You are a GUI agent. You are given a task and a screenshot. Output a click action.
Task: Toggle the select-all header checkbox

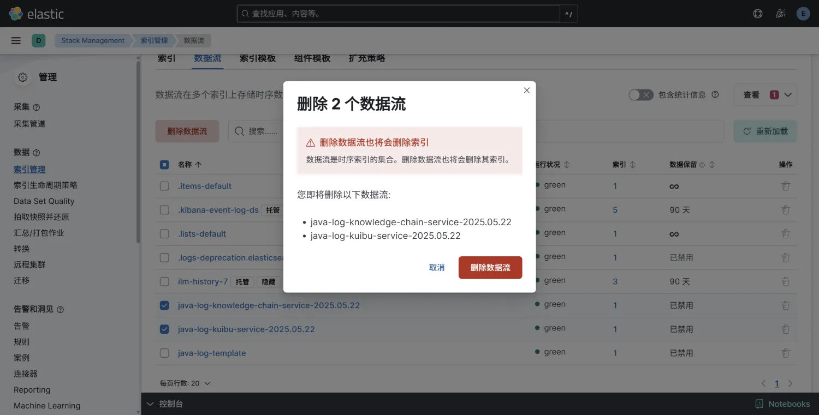click(x=164, y=165)
